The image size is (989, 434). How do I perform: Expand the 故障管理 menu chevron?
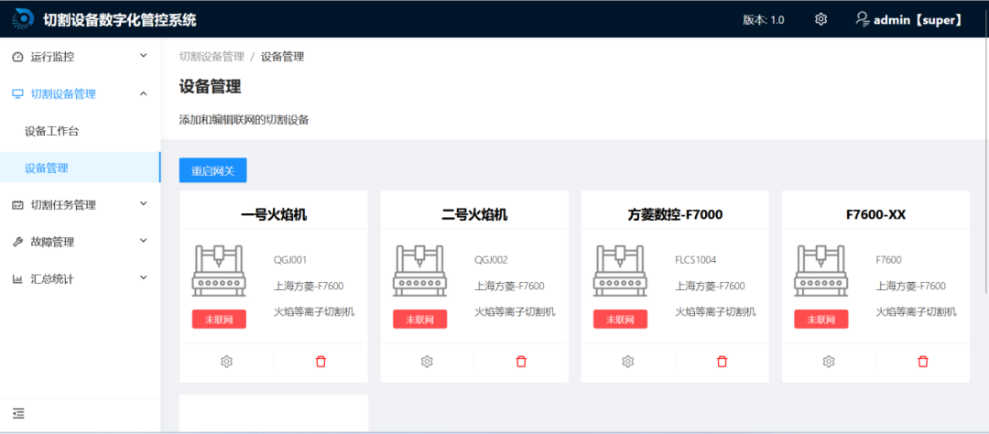[x=143, y=241]
